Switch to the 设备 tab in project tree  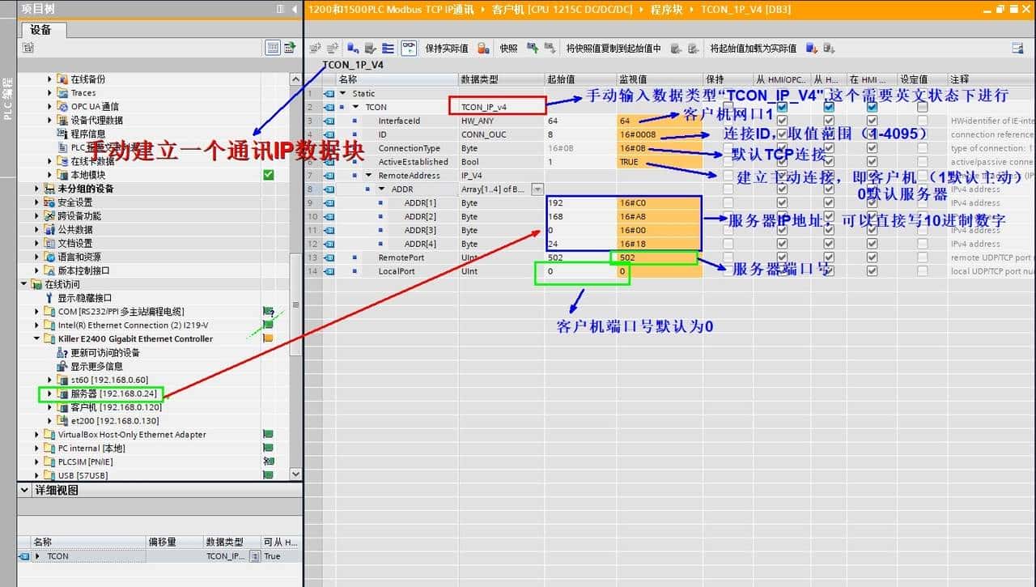(42, 30)
